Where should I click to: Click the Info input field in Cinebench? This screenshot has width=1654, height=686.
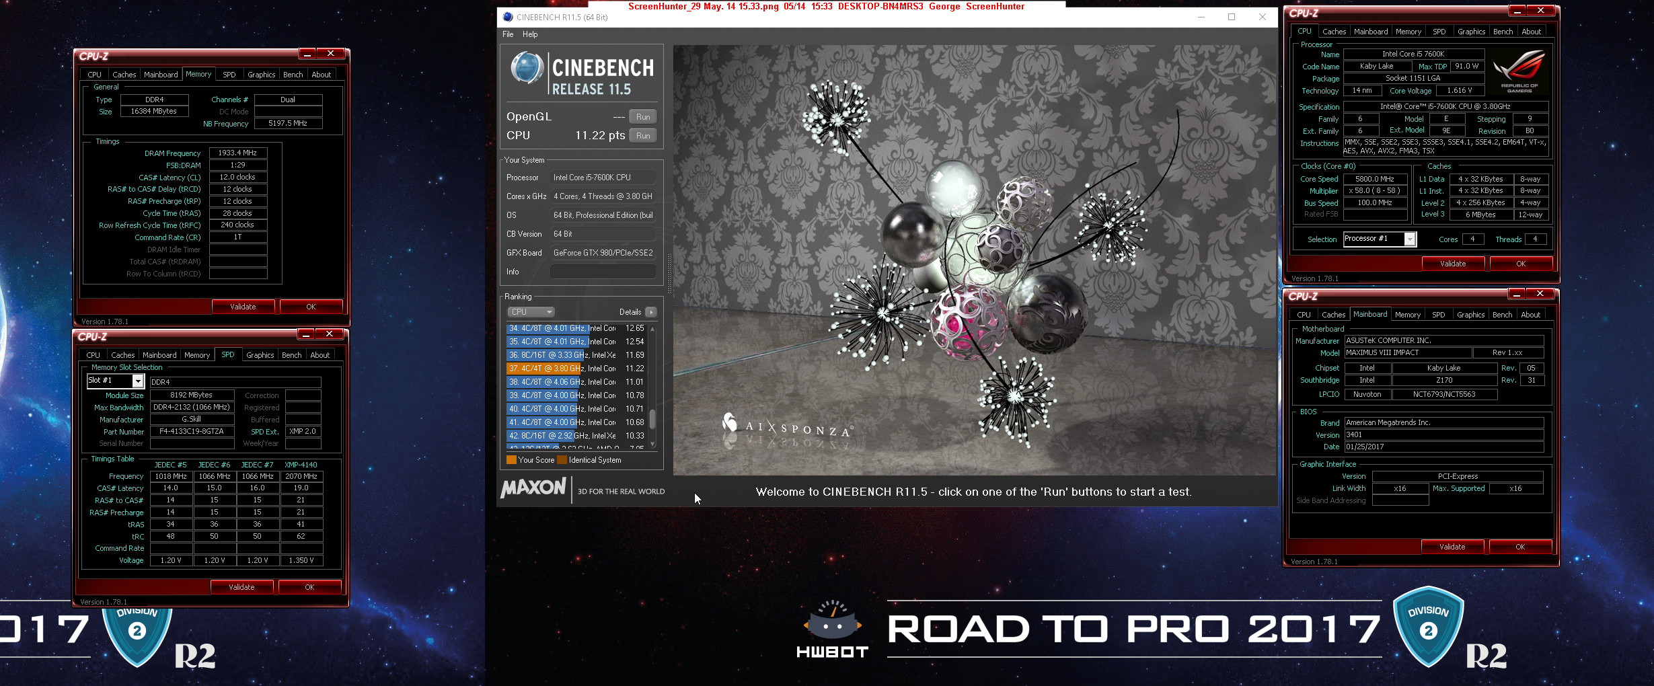point(603,272)
